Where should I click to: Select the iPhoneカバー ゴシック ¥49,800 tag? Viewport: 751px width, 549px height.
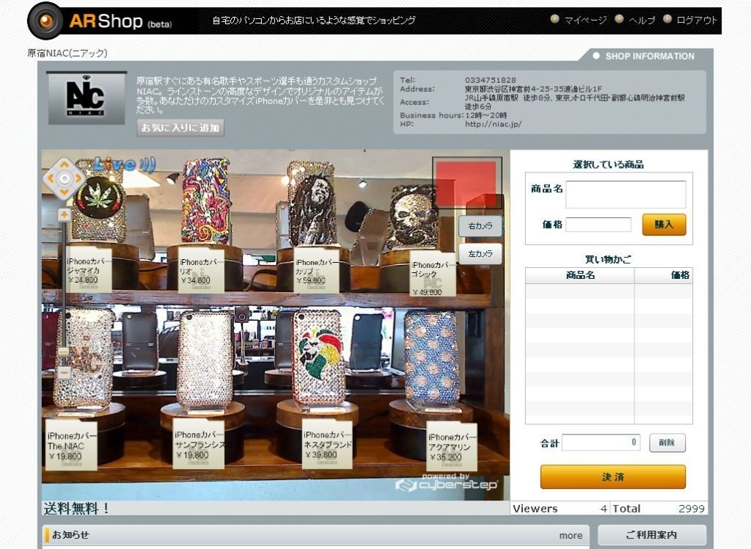tap(433, 274)
